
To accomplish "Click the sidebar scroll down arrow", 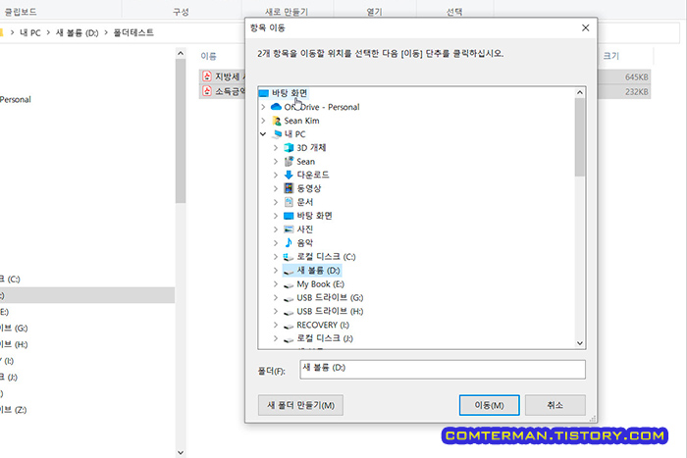I will point(181,452).
